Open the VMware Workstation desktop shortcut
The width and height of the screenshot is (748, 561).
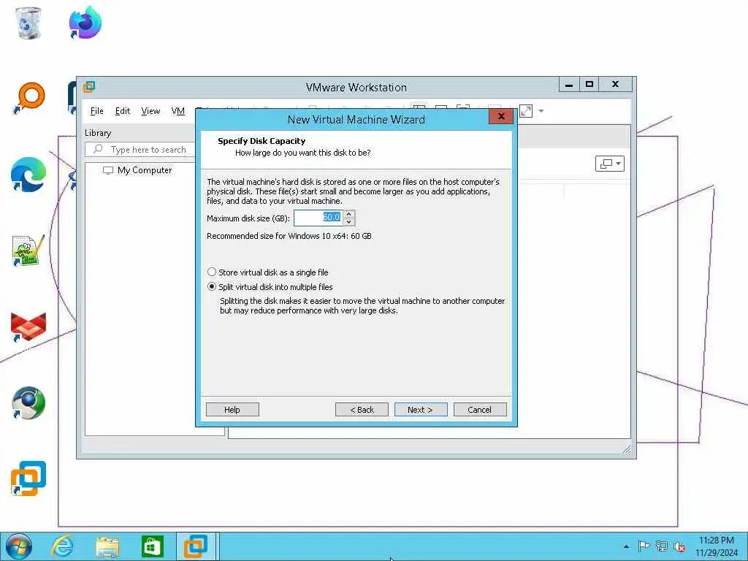pyautogui.click(x=28, y=478)
